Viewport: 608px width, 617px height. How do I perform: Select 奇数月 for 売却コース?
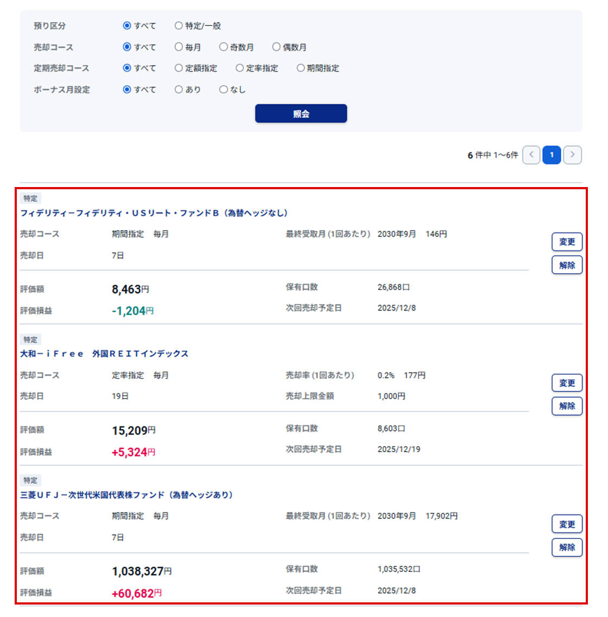(x=223, y=47)
